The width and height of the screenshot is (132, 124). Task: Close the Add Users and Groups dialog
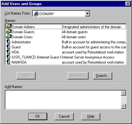pos(128,4)
